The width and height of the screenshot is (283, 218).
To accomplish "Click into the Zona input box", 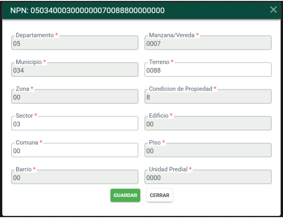I will pyautogui.click(x=75, y=96).
